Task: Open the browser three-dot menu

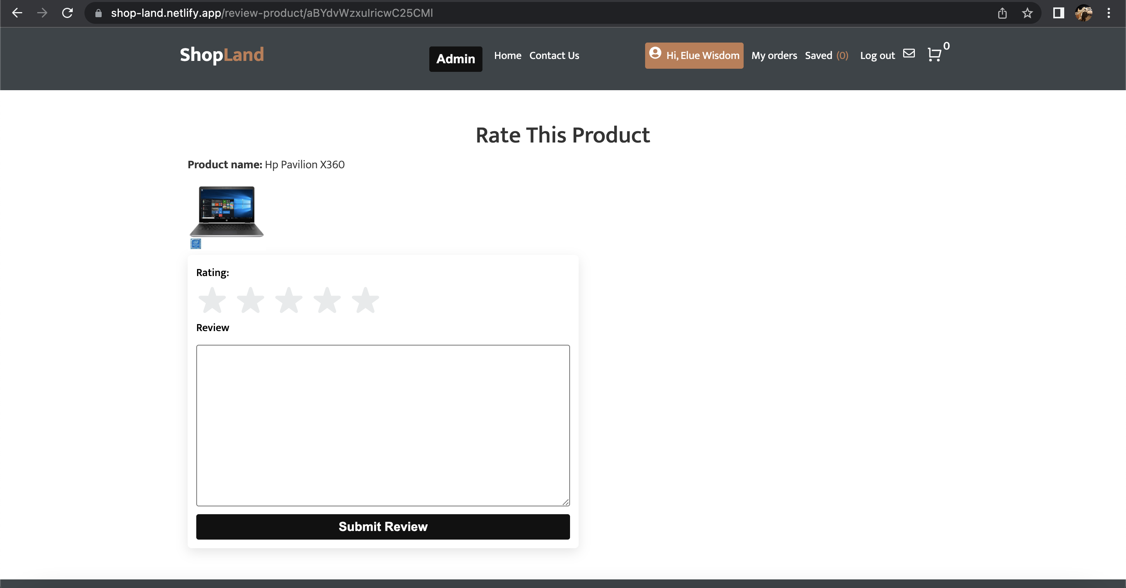Action: (x=1109, y=13)
